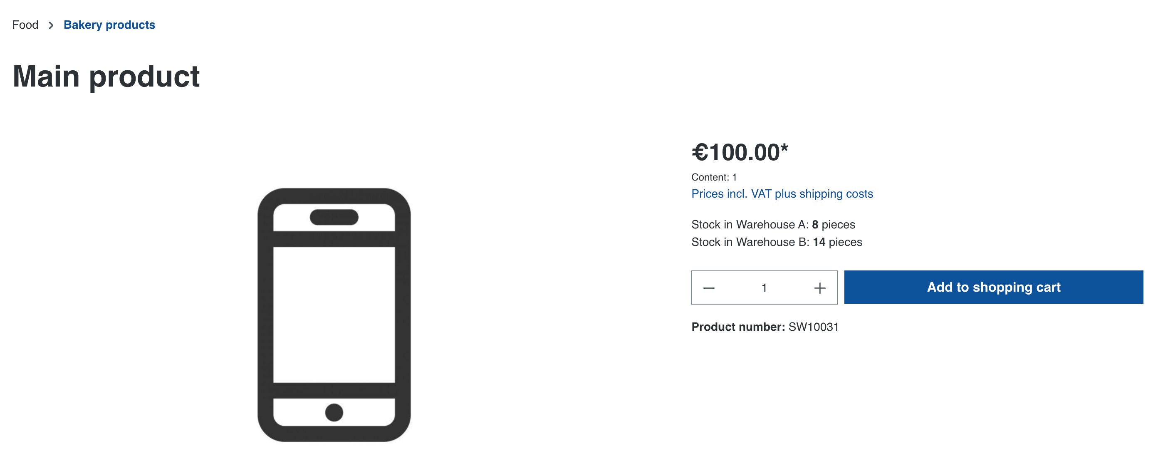Click the Product number label
Image resolution: width=1163 pixels, height=461 pixels.
coord(738,327)
